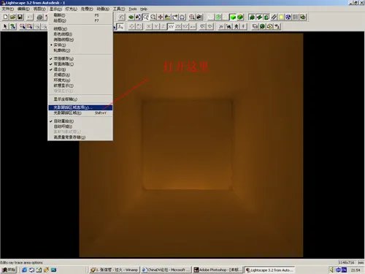365x274 pixels.
Task: Choose 线框(W) wireframe display mode
Action: coord(80,28)
